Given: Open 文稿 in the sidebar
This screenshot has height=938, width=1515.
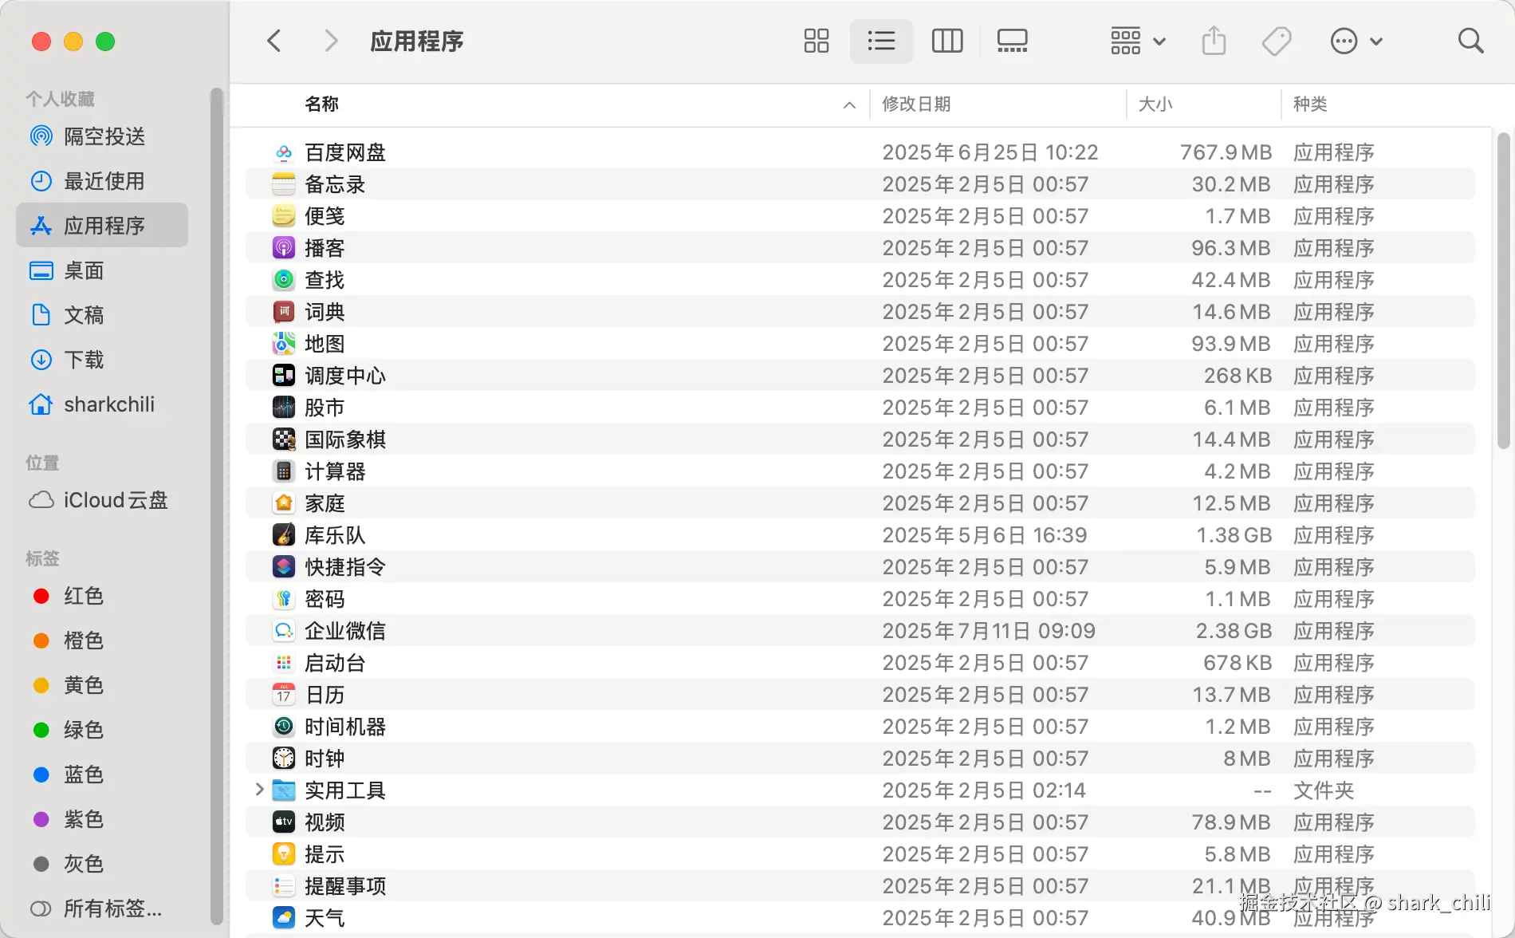Looking at the screenshot, I should [x=102, y=315].
